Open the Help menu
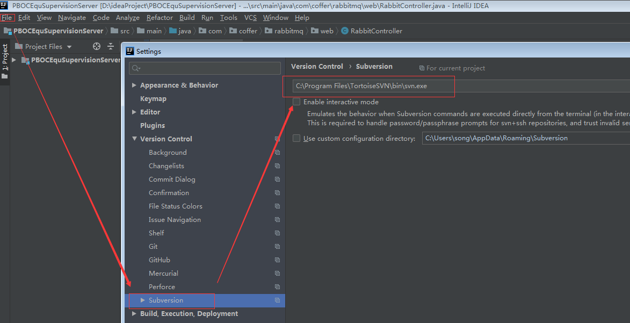This screenshot has height=323, width=630. point(302,18)
